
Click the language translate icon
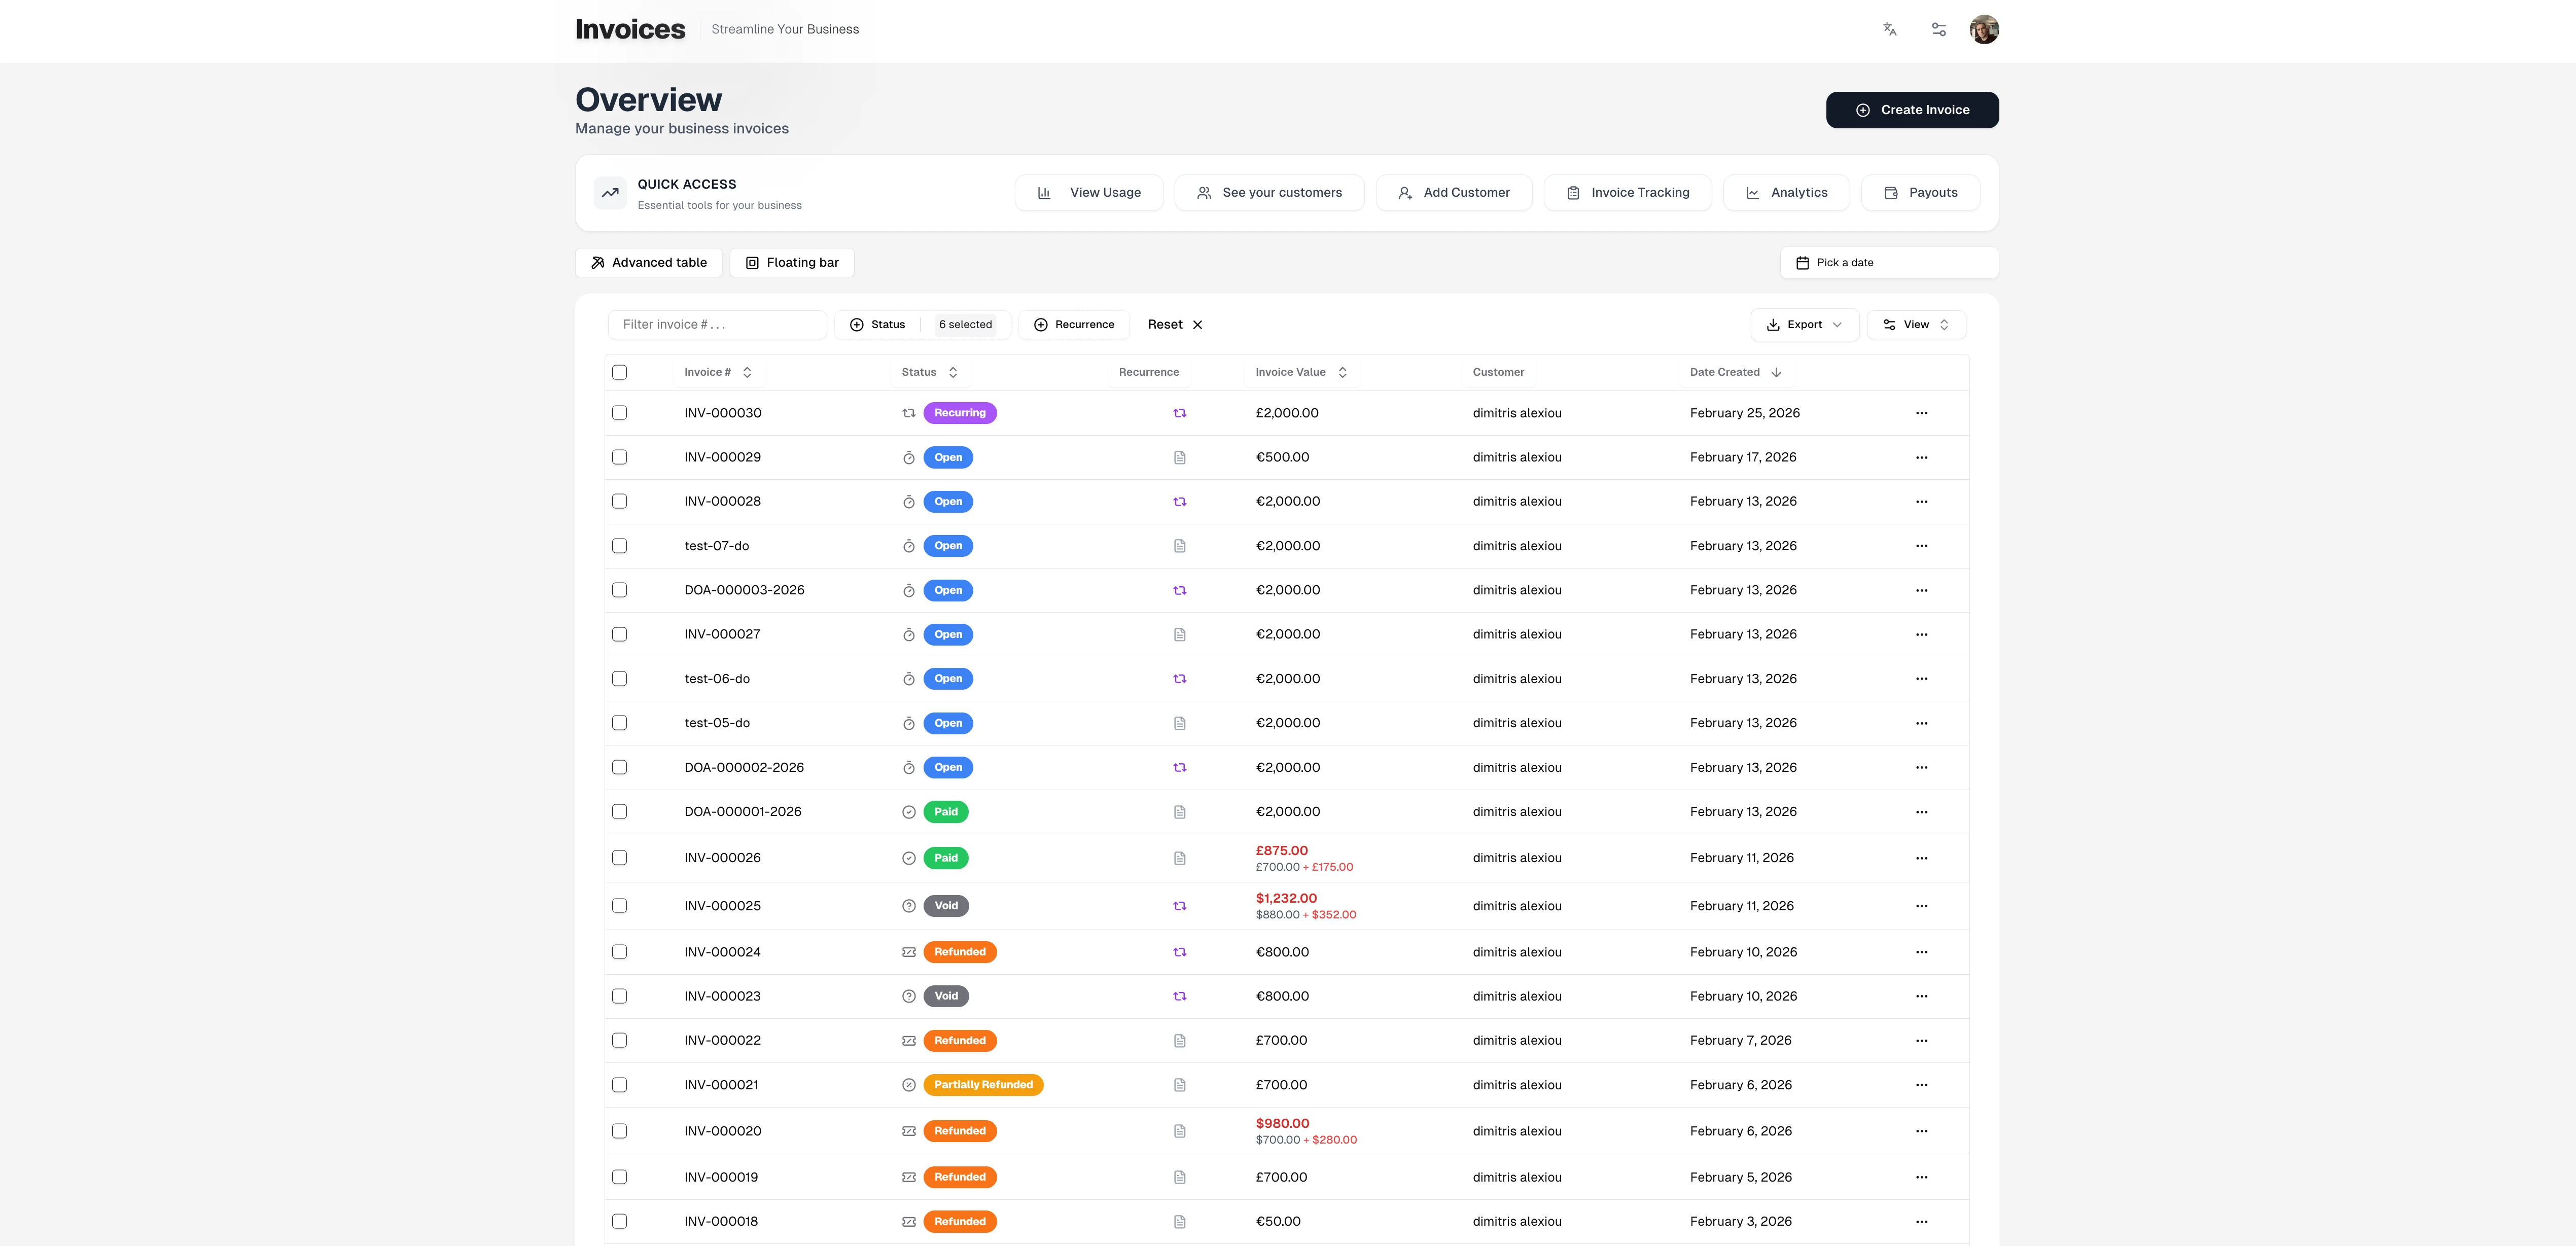[1889, 29]
